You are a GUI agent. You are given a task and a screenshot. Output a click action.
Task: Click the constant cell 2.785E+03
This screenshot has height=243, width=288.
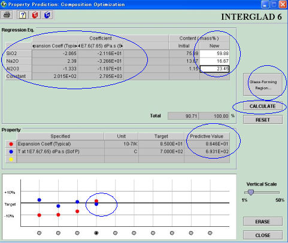coord(101,76)
